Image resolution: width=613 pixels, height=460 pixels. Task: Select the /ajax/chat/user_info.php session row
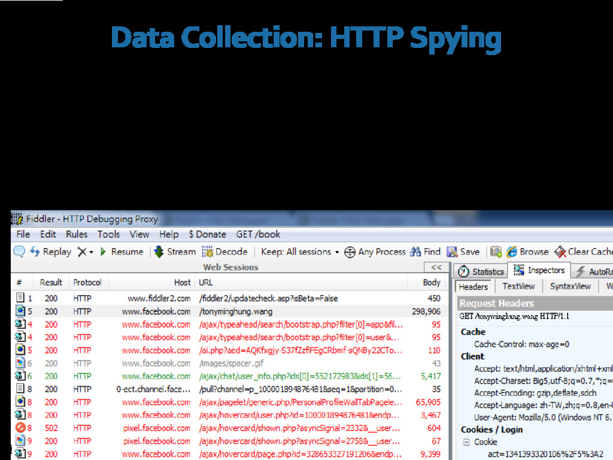click(230, 376)
